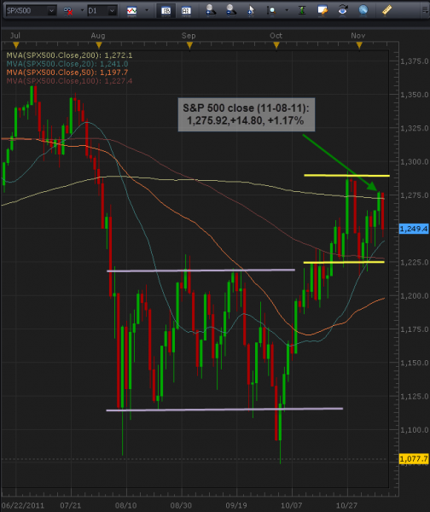
Task: Expand the chart type dropdown arrow
Action: point(147,10)
